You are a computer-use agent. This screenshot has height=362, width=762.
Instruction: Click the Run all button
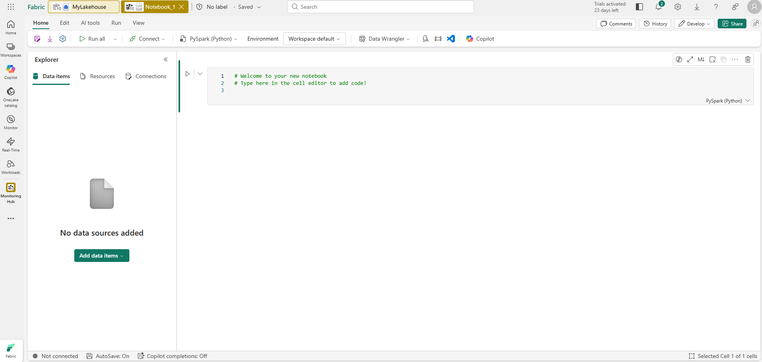coord(93,39)
